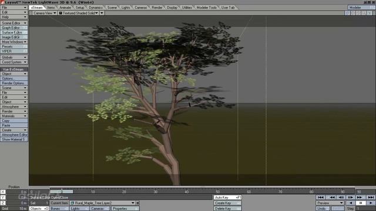Click the object icon beside Rural_Maple_Tree:Layer2
Image resolution: width=376 pixels, height=211 pixels.
72,203
